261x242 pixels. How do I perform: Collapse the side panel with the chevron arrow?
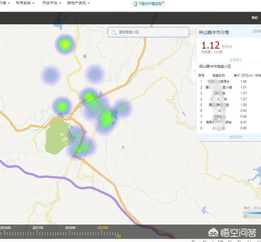194,71
